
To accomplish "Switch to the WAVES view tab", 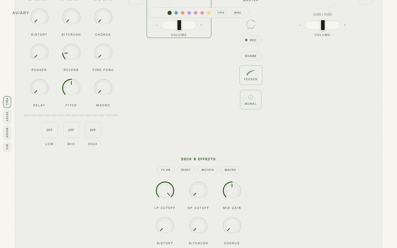I will pos(7,133).
